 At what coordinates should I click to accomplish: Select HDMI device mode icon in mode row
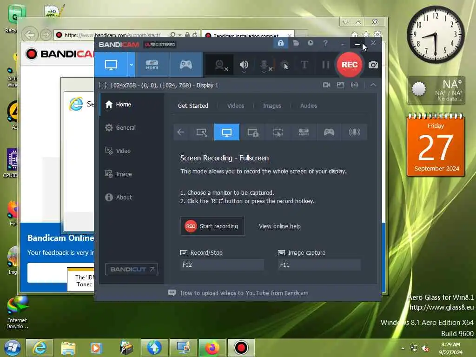pos(304,132)
